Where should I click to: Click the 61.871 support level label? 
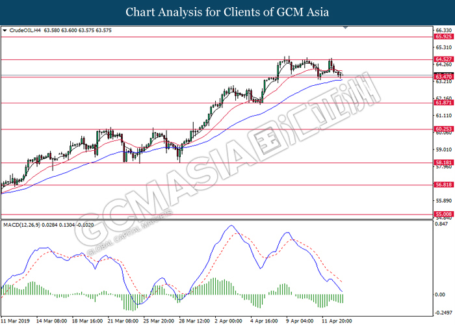point(444,103)
